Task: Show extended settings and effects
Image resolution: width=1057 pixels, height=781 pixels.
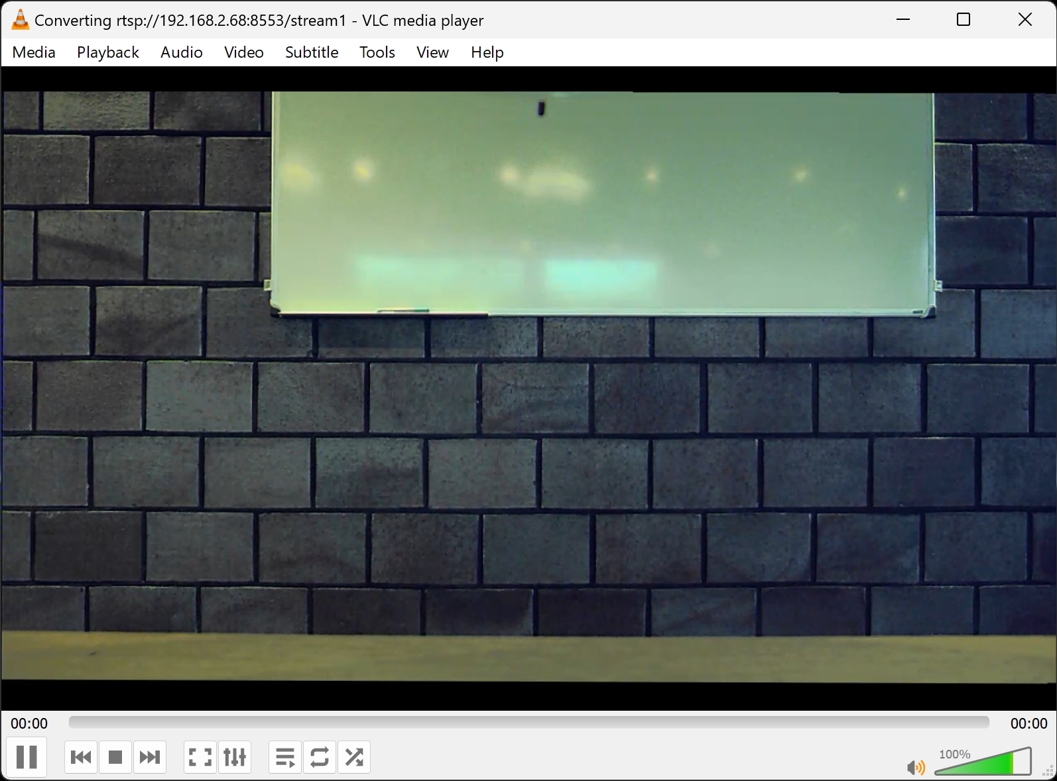Action: coord(235,757)
